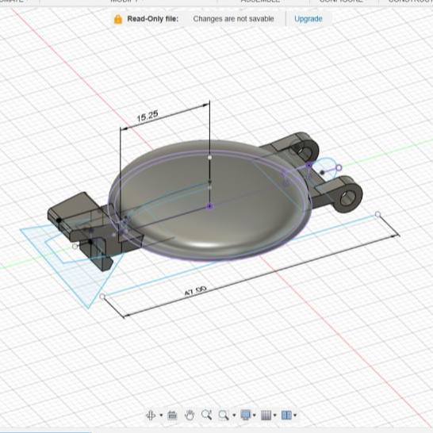Image resolution: width=433 pixels, height=433 pixels.
Task: Select the 47.00 sketch dimension
Action: coord(195,291)
